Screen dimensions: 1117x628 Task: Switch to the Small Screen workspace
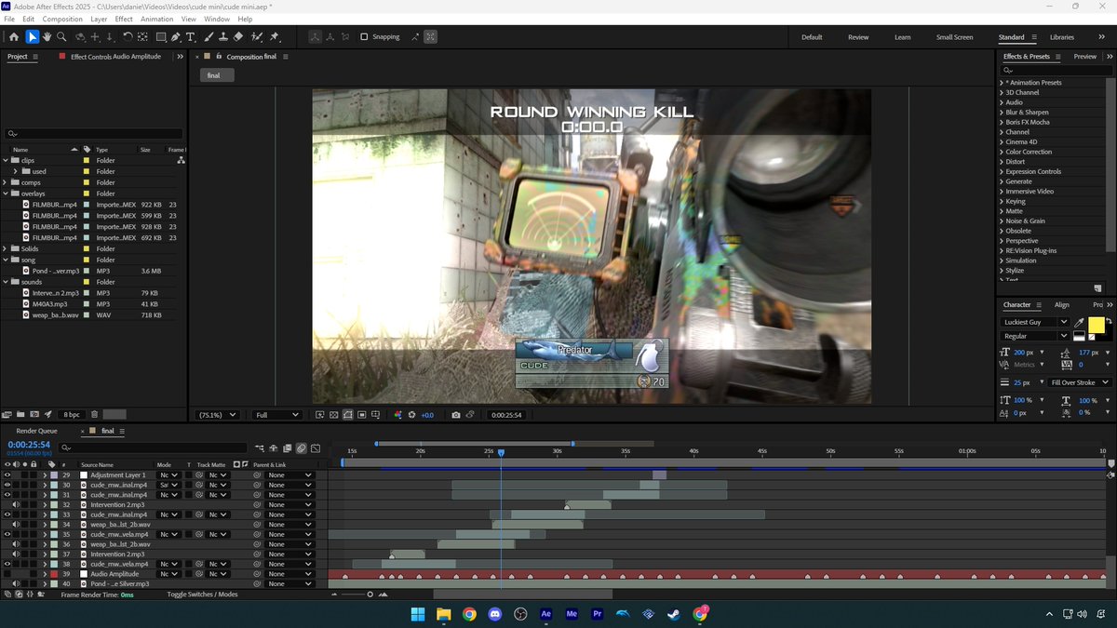point(954,37)
